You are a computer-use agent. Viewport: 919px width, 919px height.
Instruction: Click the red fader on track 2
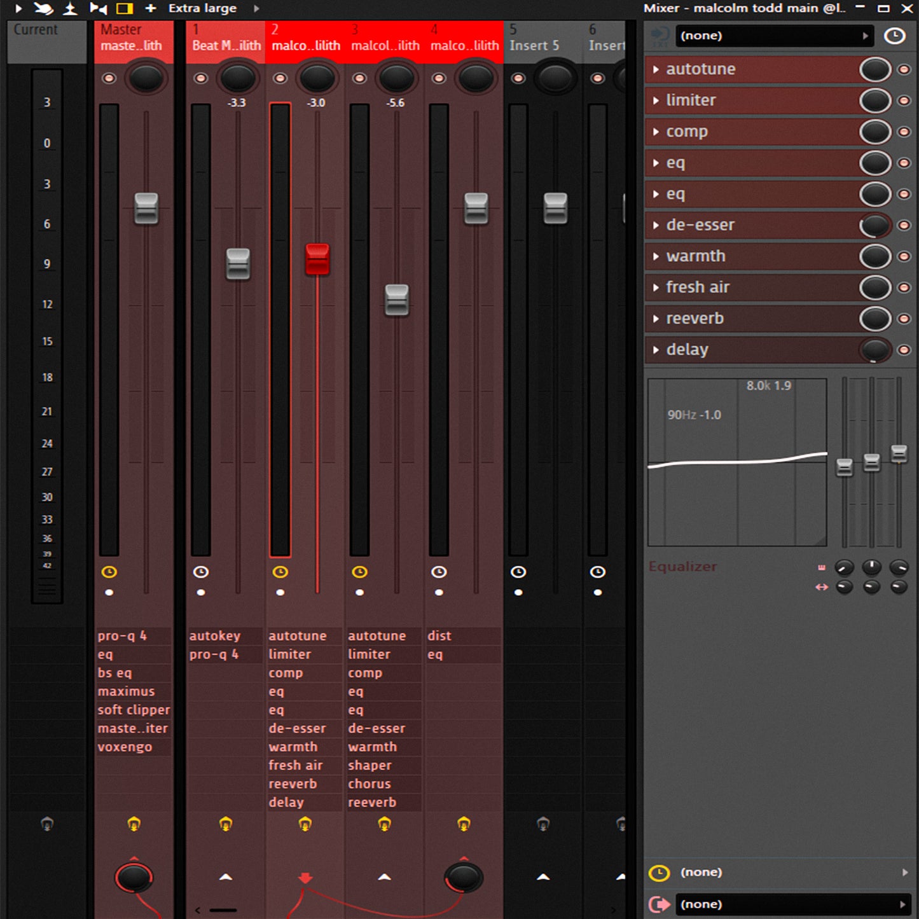point(317,259)
